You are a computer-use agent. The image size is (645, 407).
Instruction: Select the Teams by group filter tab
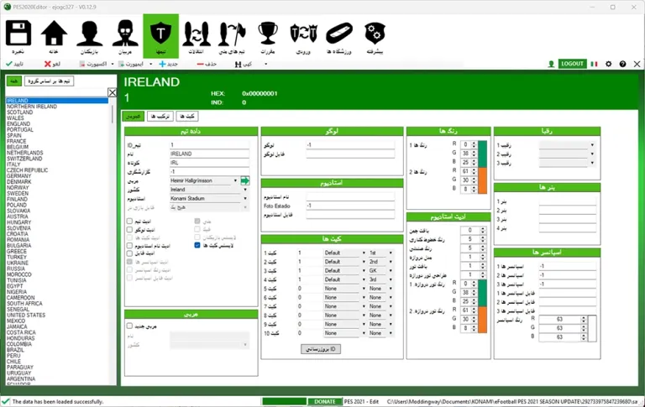(x=49, y=81)
